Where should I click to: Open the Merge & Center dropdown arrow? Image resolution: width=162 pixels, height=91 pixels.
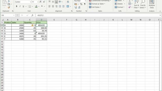pyautogui.click(x=70, y=6)
